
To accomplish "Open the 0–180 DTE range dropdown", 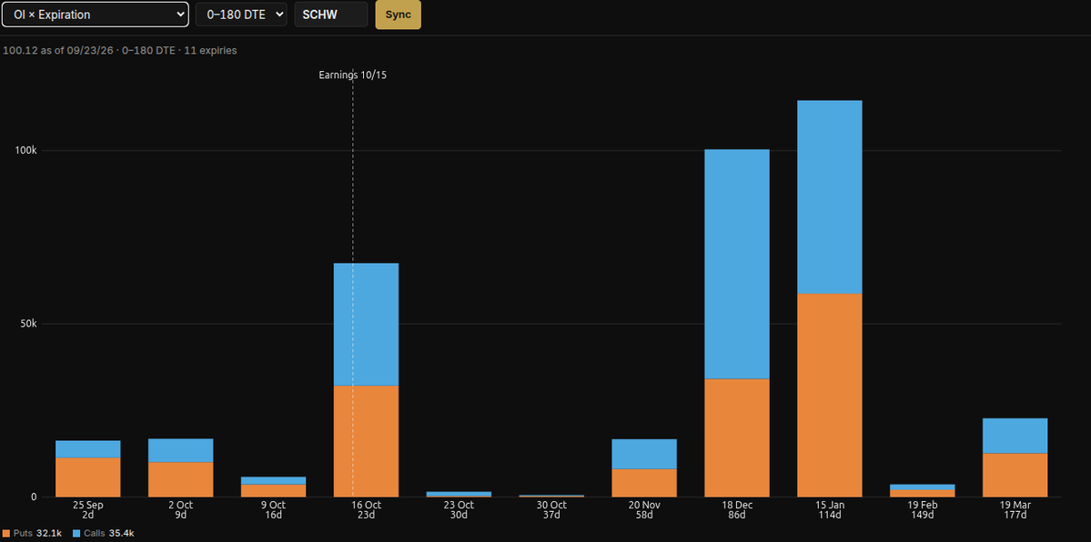I will coord(241,14).
